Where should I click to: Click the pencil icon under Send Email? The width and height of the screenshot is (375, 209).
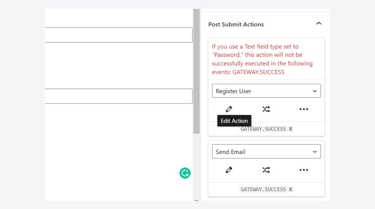pos(229,170)
